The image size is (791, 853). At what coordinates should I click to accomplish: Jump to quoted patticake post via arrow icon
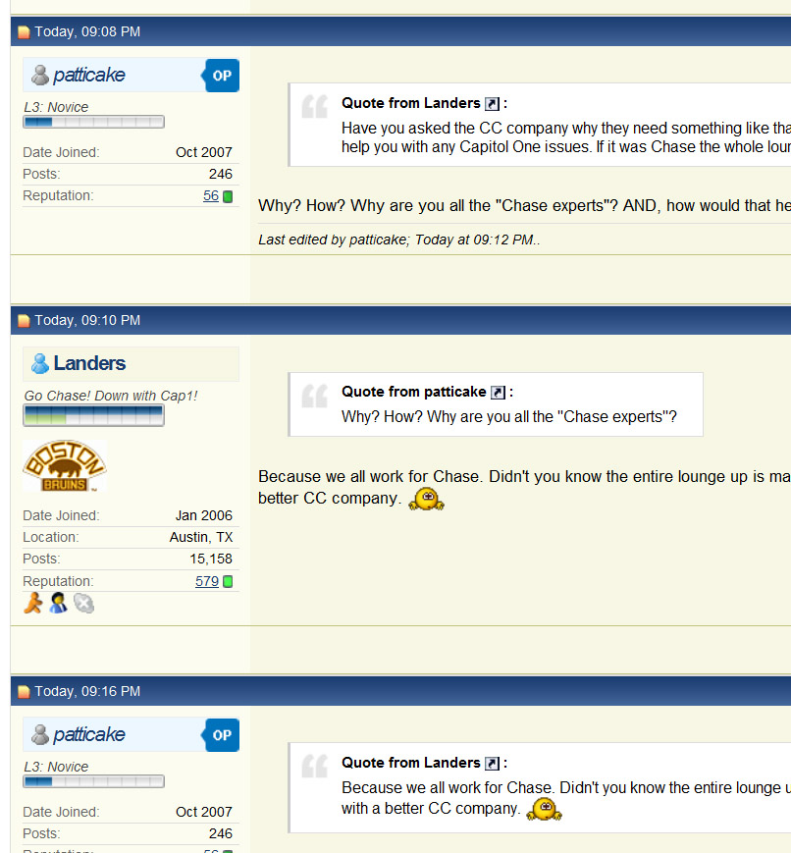pos(498,393)
